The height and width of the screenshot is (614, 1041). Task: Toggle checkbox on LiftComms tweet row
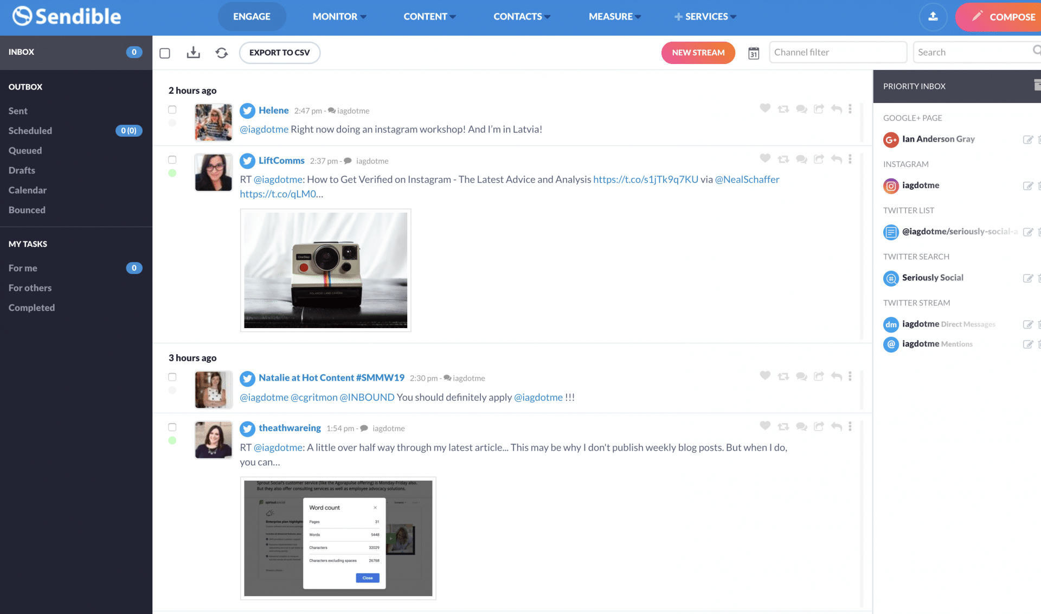172,159
